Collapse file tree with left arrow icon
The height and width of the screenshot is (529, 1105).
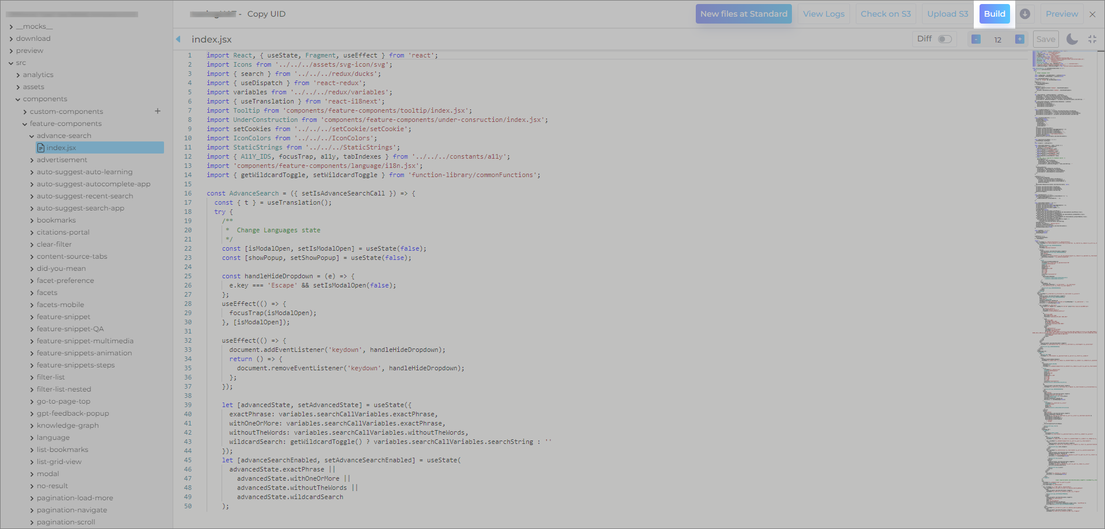[178, 39]
